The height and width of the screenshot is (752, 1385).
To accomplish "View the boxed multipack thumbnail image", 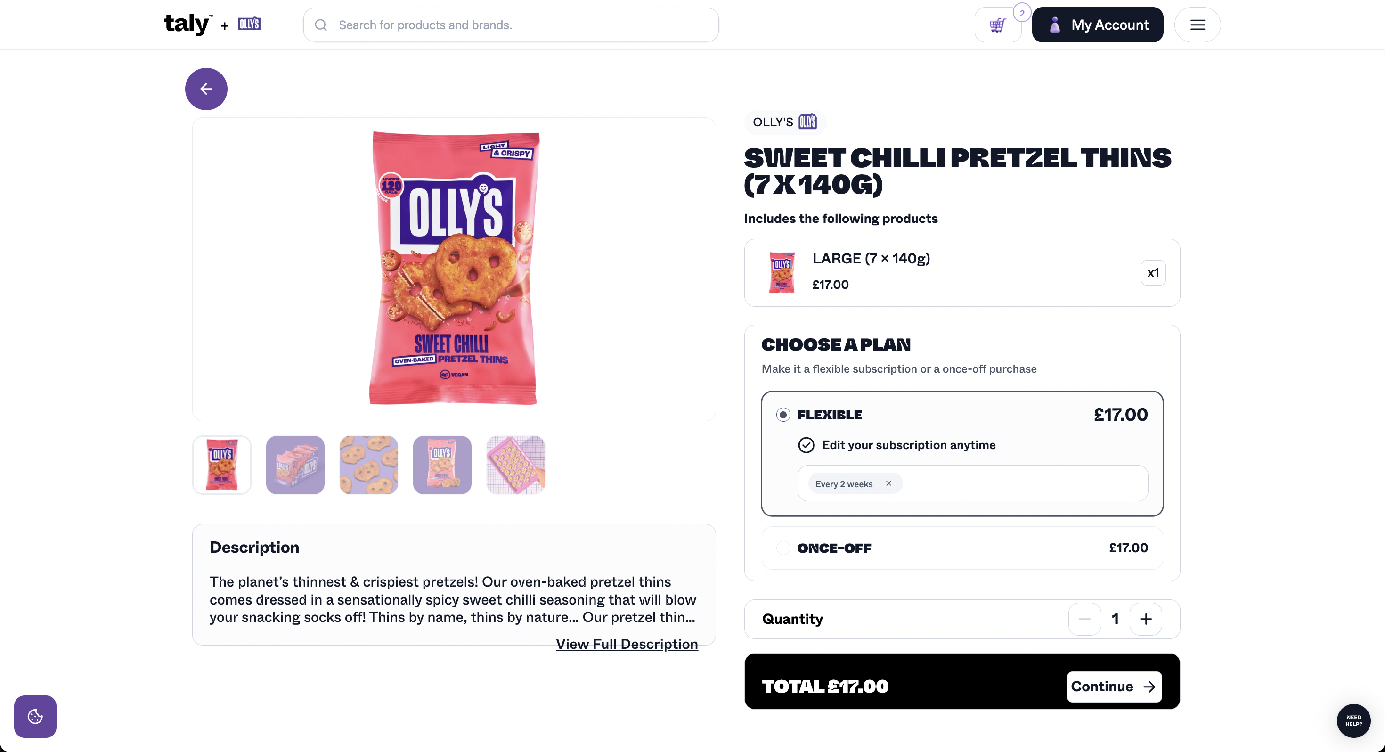I will pyautogui.click(x=295, y=465).
